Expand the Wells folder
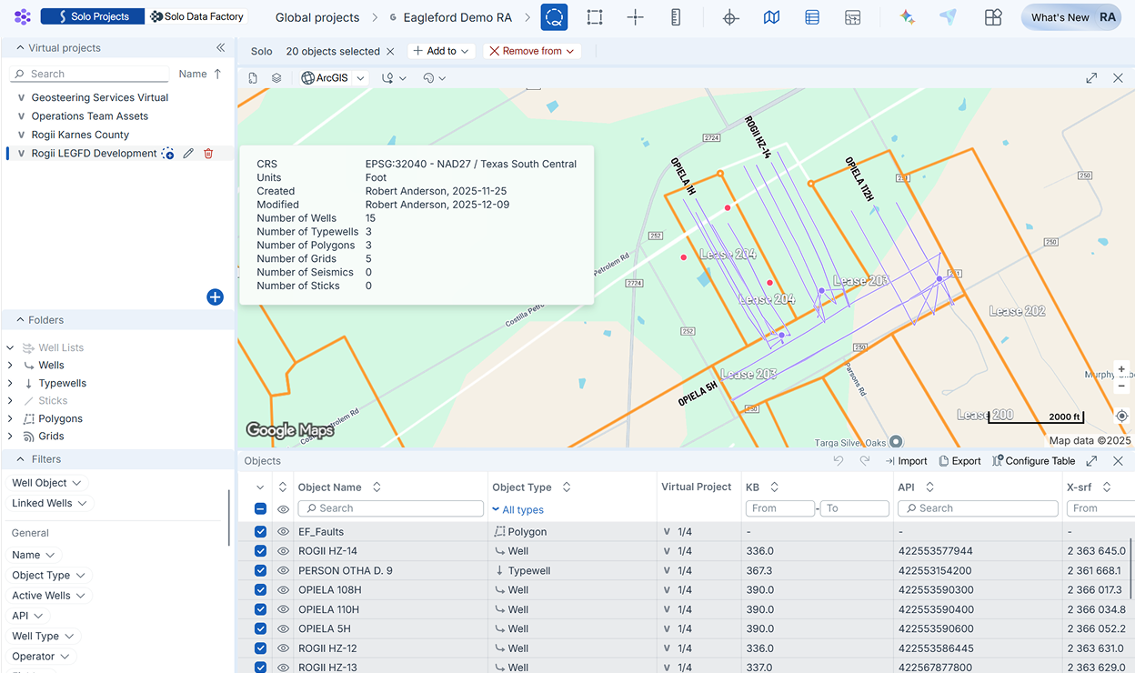1135x673 pixels. coord(10,366)
